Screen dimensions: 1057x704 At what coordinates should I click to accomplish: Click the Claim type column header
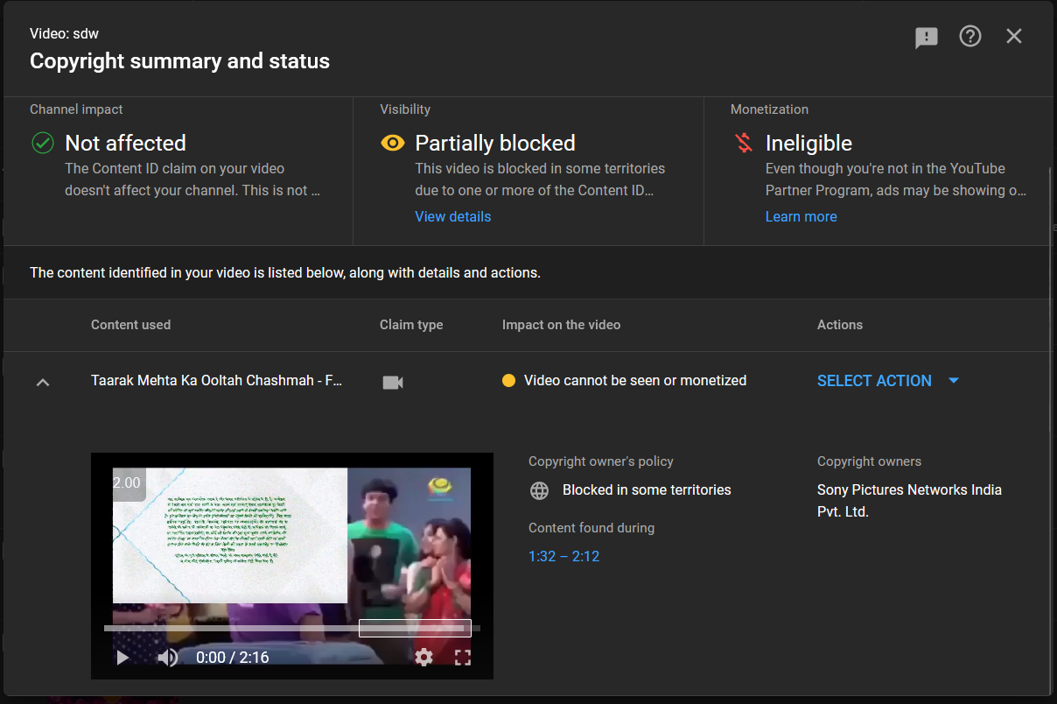411,324
